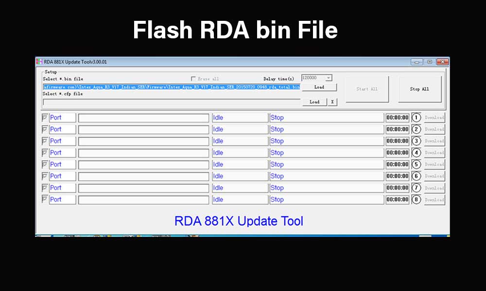Click the Stop label on row 2

tap(277, 129)
